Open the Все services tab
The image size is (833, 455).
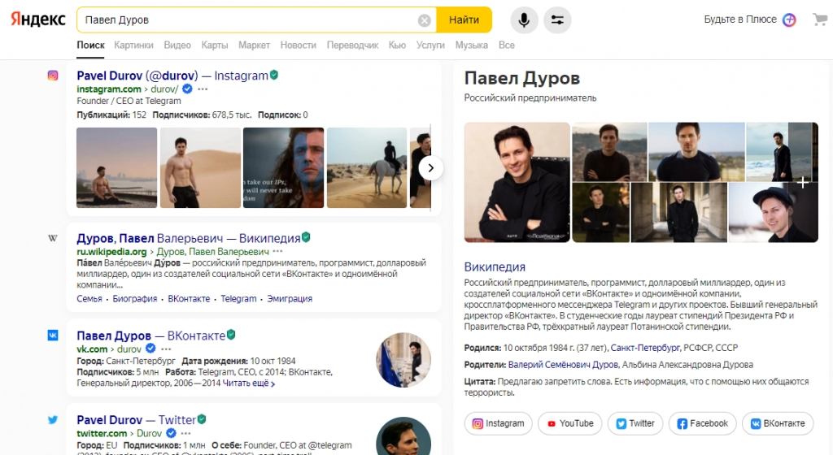pyautogui.click(x=506, y=45)
